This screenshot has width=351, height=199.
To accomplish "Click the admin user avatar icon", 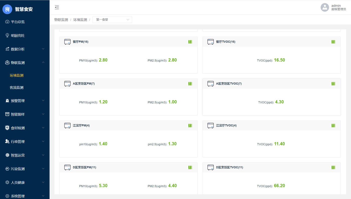I will (x=325, y=7).
